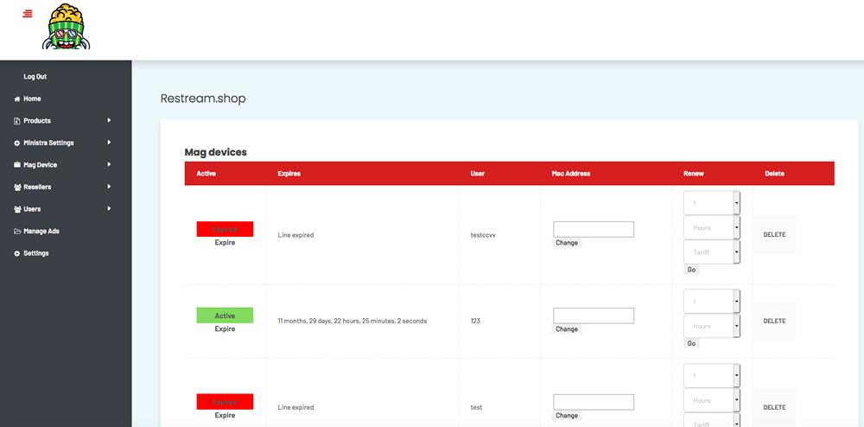Click the Users people icon
This screenshot has width=864, height=427.
coord(17,209)
